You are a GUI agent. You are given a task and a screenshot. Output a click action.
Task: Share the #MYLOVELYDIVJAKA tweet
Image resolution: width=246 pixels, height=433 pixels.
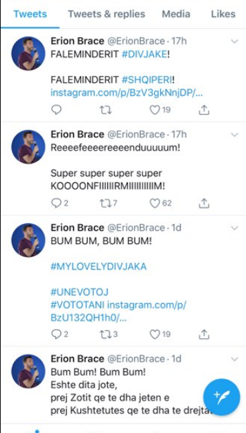[204, 334]
